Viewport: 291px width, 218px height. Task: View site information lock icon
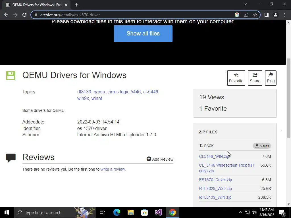(36, 15)
